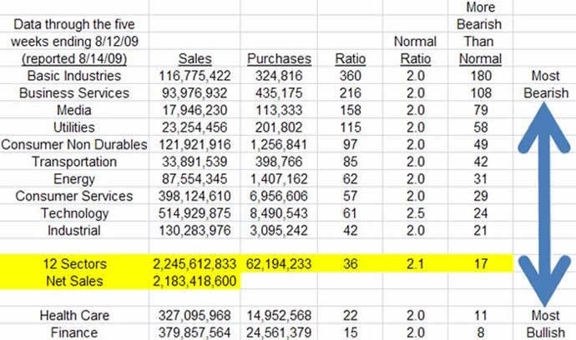Select Technology's Normal Ratio cell of 2.5

(415, 212)
